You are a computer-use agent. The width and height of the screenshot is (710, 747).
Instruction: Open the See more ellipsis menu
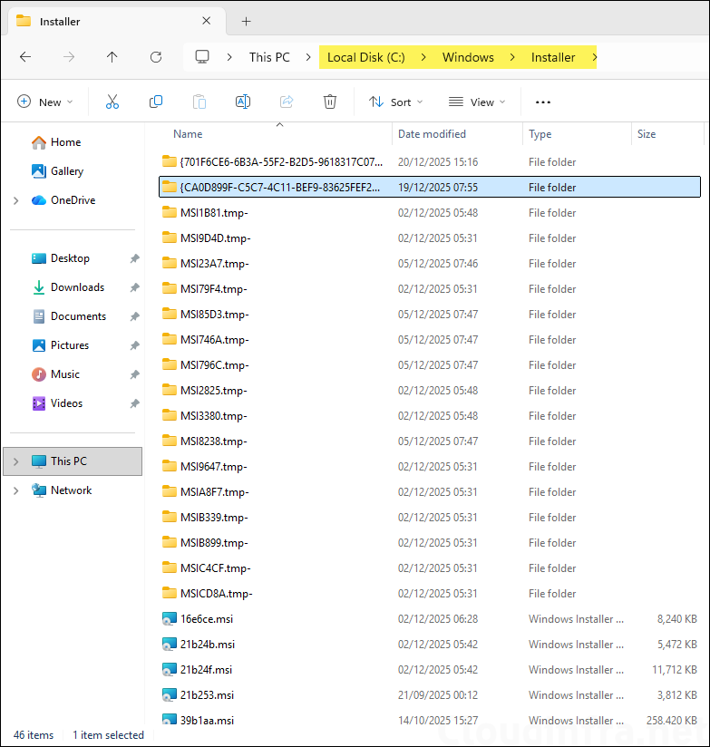[x=543, y=102]
